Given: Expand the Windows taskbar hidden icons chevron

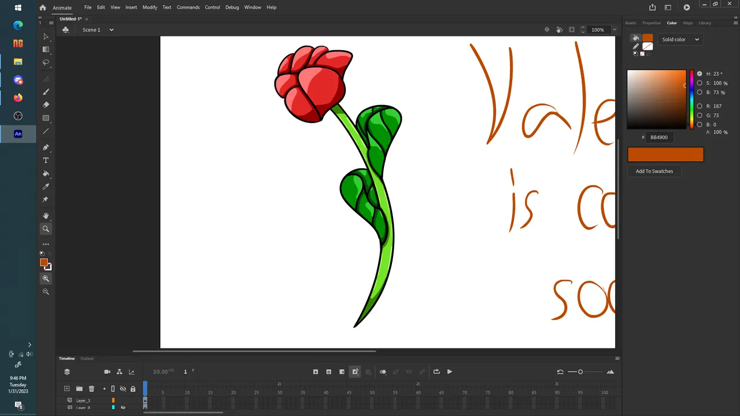Looking at the screenshot, I should pyautogui.click(x=29, y=345).
